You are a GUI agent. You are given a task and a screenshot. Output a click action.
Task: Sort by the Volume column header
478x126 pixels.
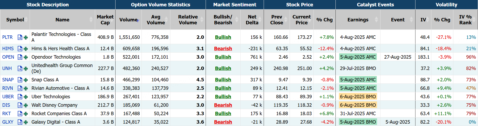[x=129, y=20]
